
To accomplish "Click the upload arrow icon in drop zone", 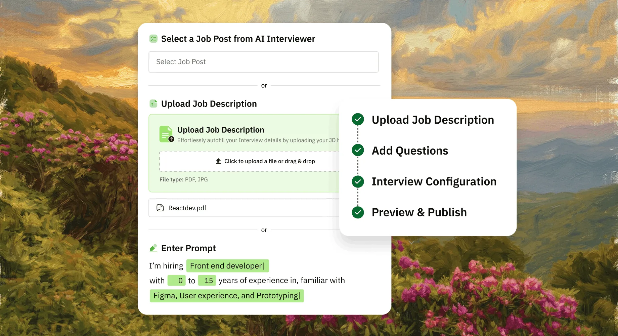I will 218,161.
